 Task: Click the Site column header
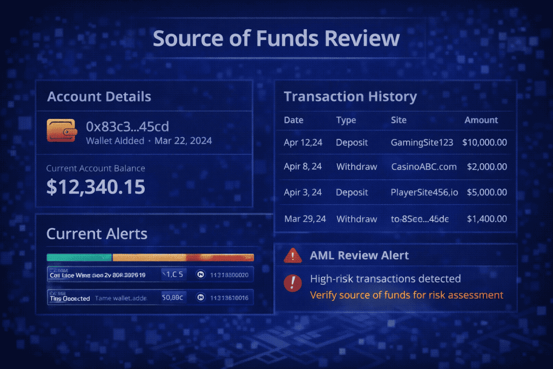tap(399, 120)
